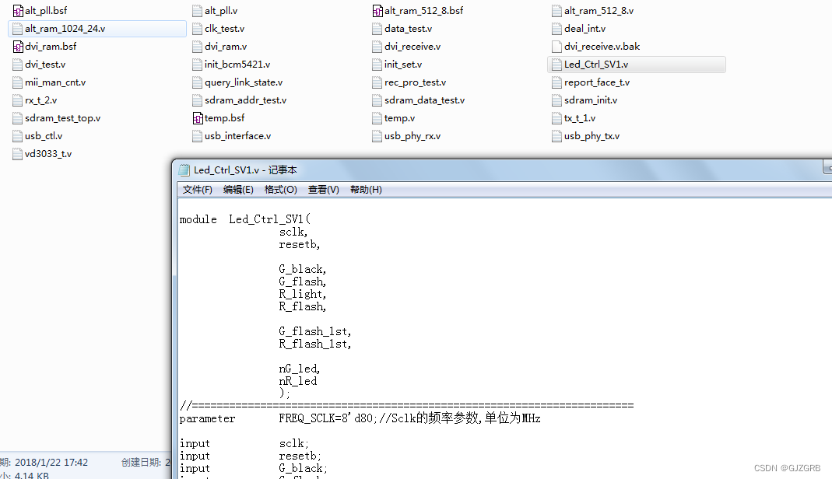This screenshot has width=832, height=479.
Task: Click the text file icon beside clk_test.v
Action: [x=196, y=28]
